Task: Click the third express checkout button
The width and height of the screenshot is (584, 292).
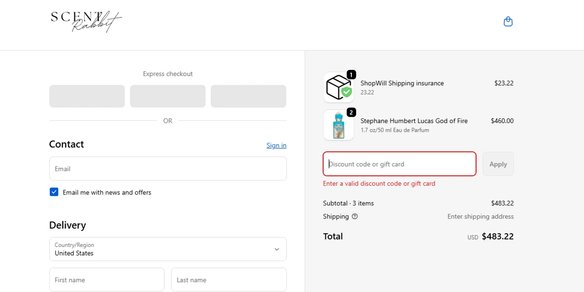Action: [248, 96]
